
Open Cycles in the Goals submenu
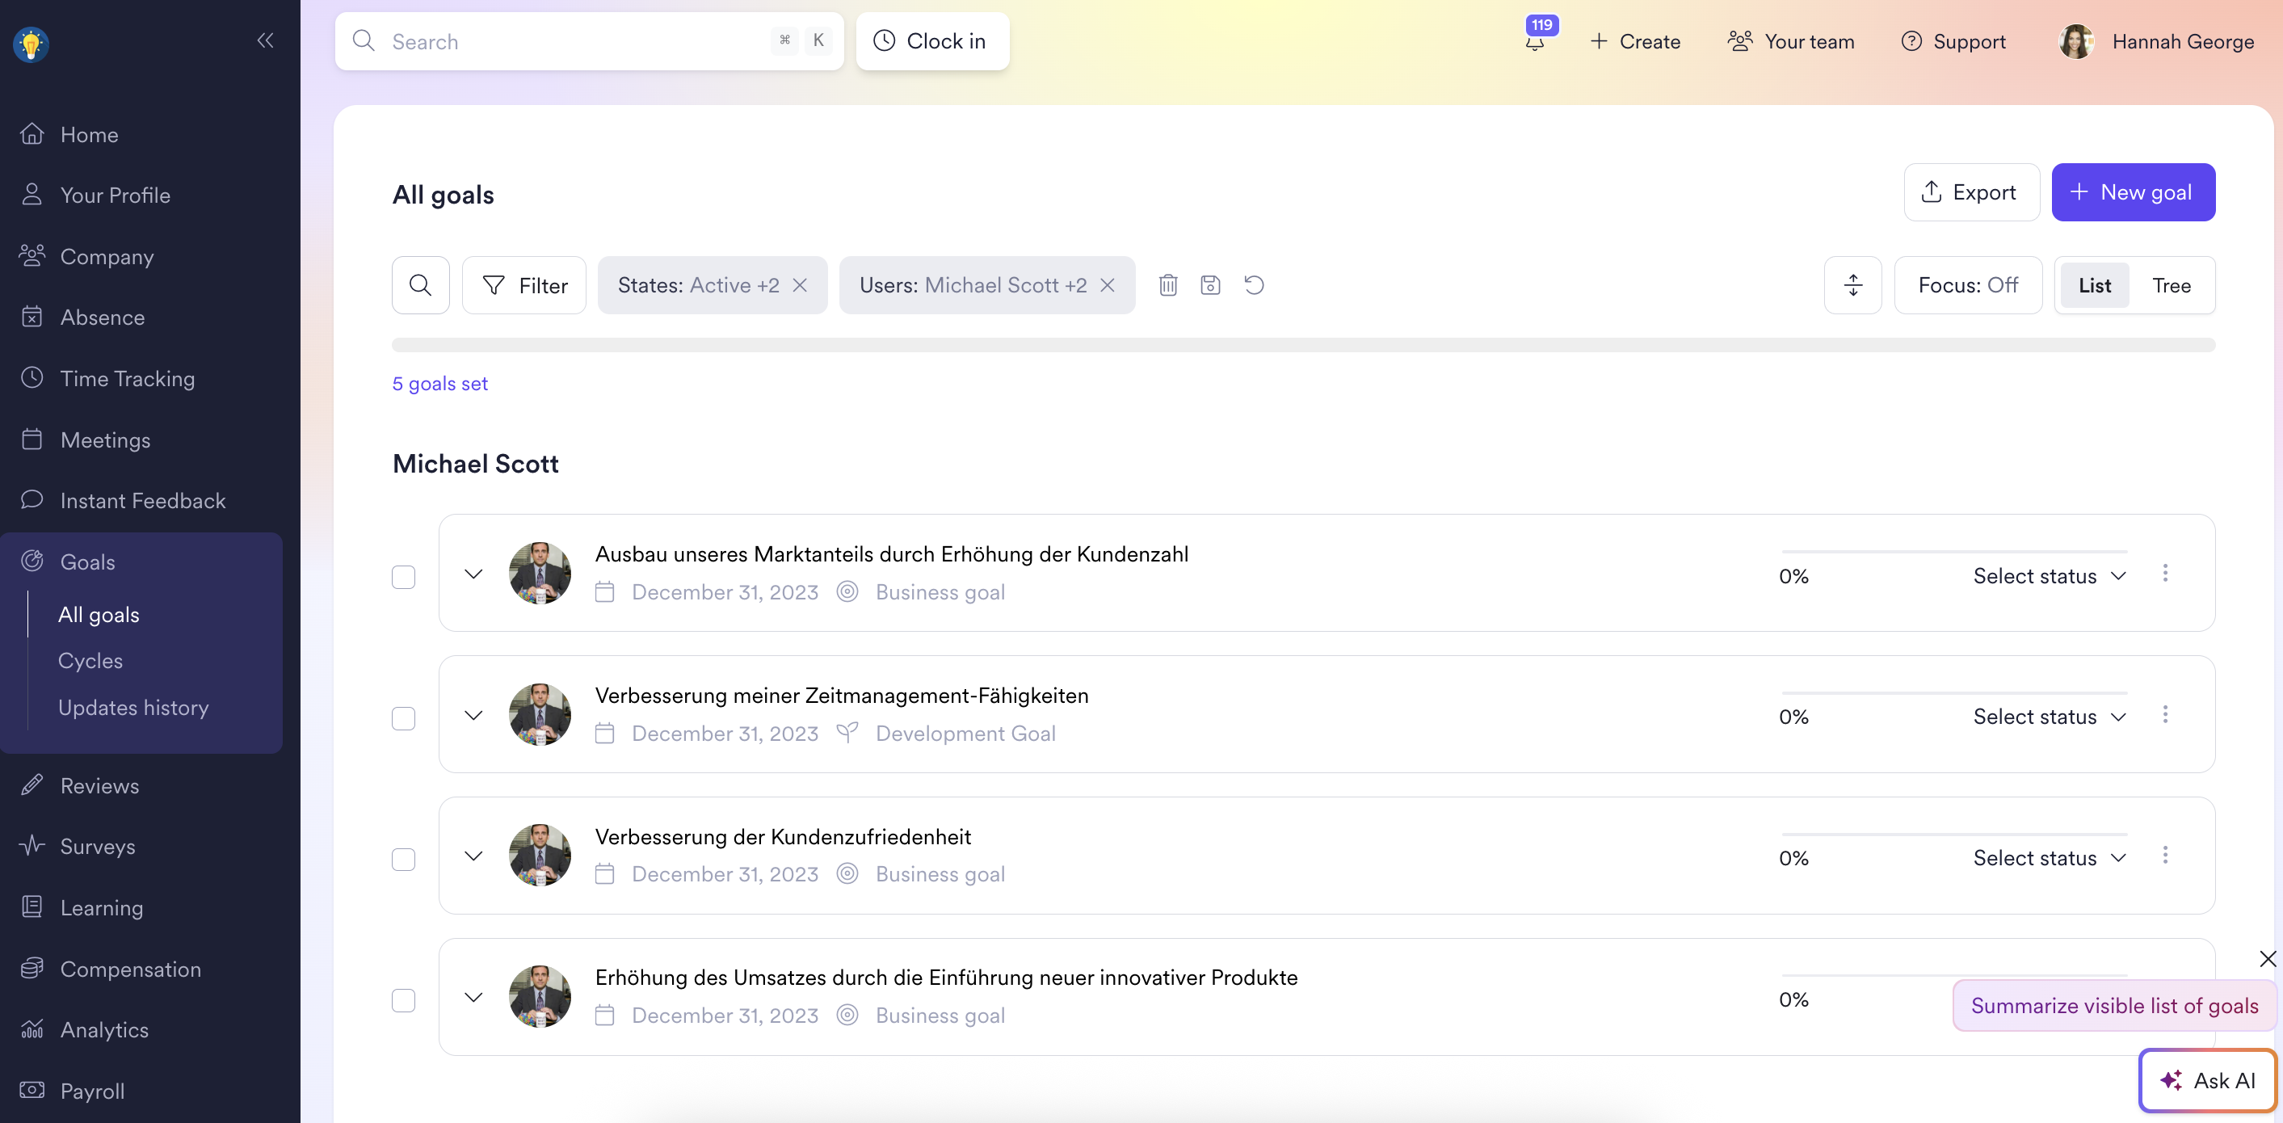[90, 660]
